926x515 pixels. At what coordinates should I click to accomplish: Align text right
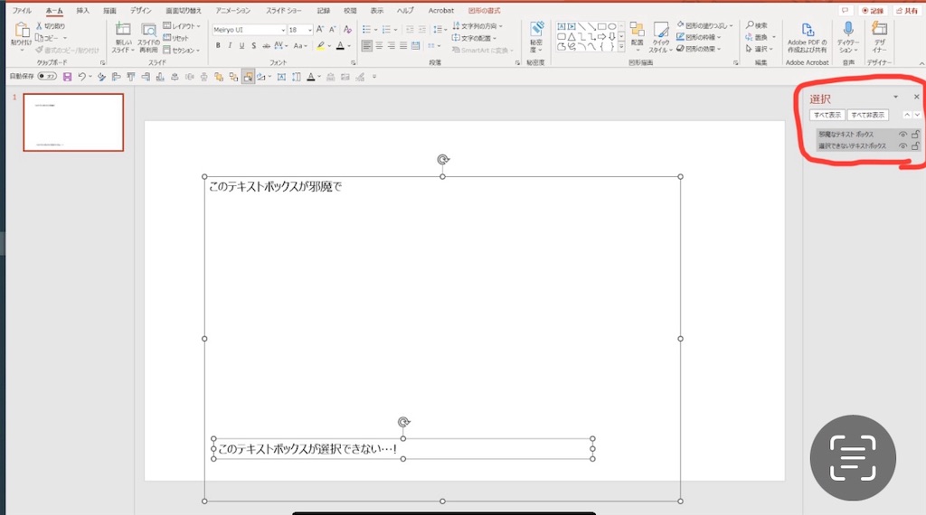pos(391,45)
